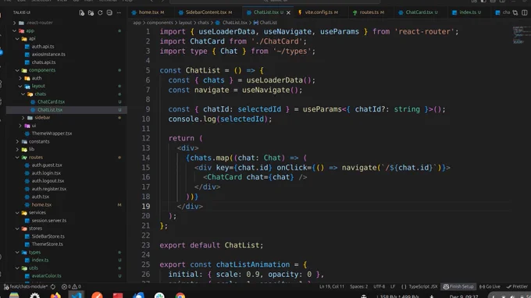Open system settings gear in taskbar
The height and width of the screenshot is (298, 531).
[35, 296]
